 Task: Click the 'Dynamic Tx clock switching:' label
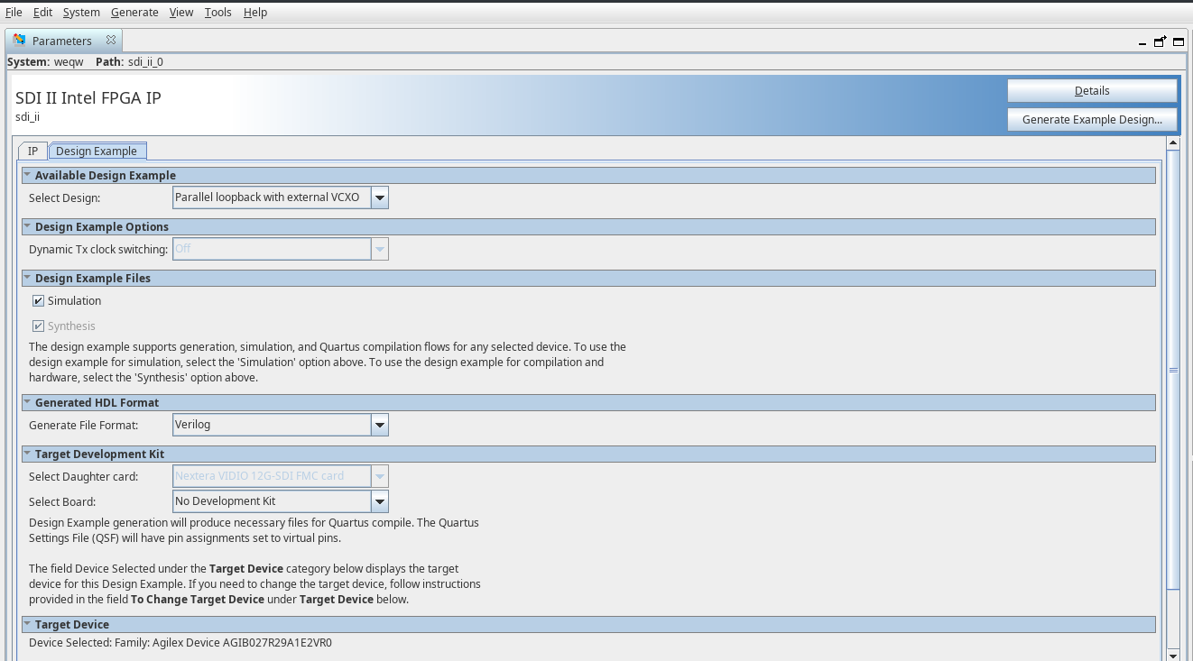98,249
